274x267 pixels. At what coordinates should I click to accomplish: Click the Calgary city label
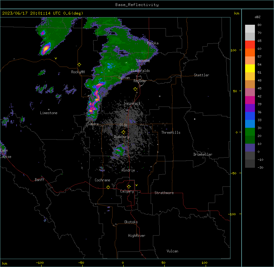[x=127, y=191]
